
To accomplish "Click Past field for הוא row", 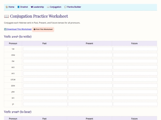I will pos(45,67).
